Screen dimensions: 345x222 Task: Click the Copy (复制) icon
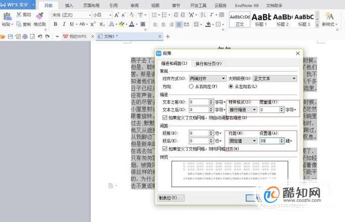pos(19,24)
